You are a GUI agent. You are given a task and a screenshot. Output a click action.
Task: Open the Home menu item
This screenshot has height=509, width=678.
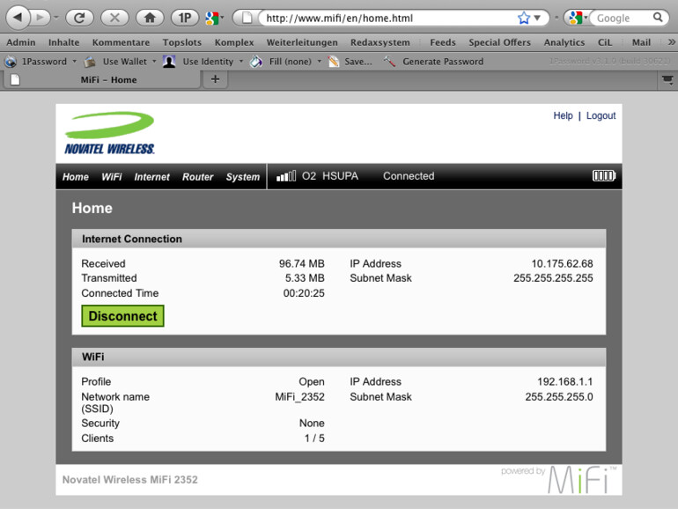(x=75, y=177)
